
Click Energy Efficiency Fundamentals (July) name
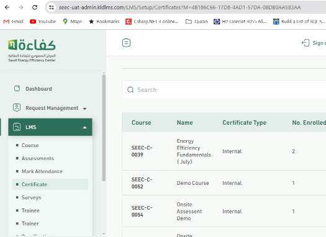(x=194, y=151)
